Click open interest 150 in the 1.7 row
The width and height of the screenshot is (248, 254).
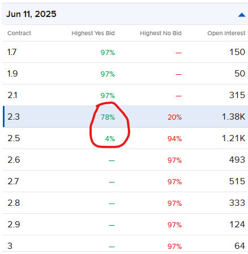point(237,52)
